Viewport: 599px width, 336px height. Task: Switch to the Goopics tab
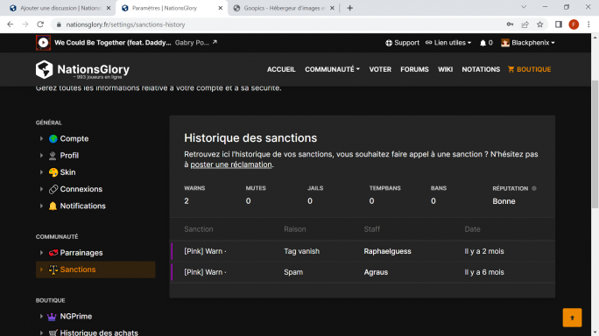tap(284, 8)
